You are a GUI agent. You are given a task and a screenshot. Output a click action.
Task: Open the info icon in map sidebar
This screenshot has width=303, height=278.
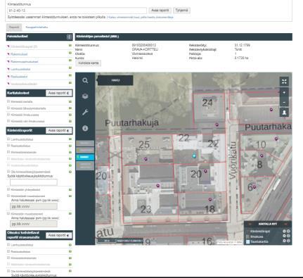(85, 128)
